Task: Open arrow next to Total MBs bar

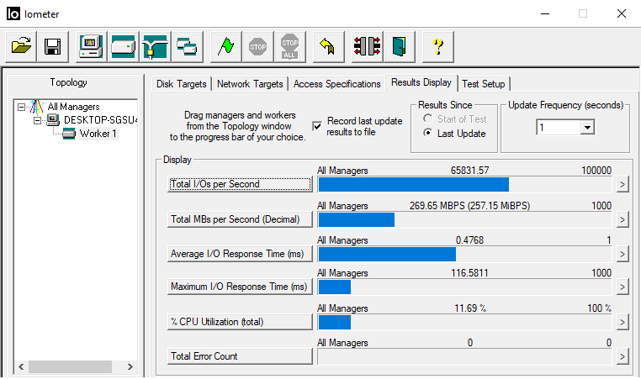Action: pos(622,219)
